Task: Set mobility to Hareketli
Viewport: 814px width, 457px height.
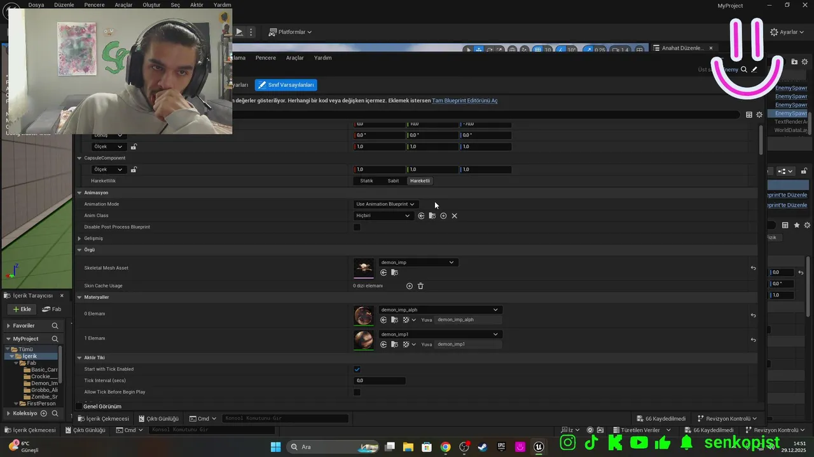Action: click(420, 181)
